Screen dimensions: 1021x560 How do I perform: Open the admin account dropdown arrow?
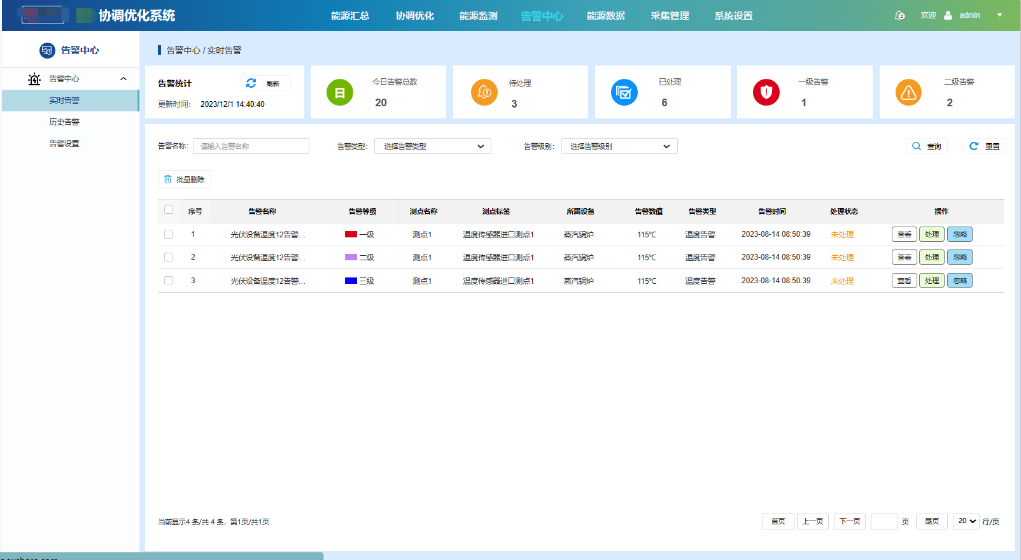pos(999,15)
